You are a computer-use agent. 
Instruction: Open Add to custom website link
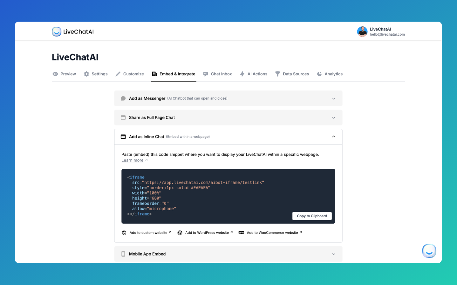pyautogui.click(x=148, y=233)
